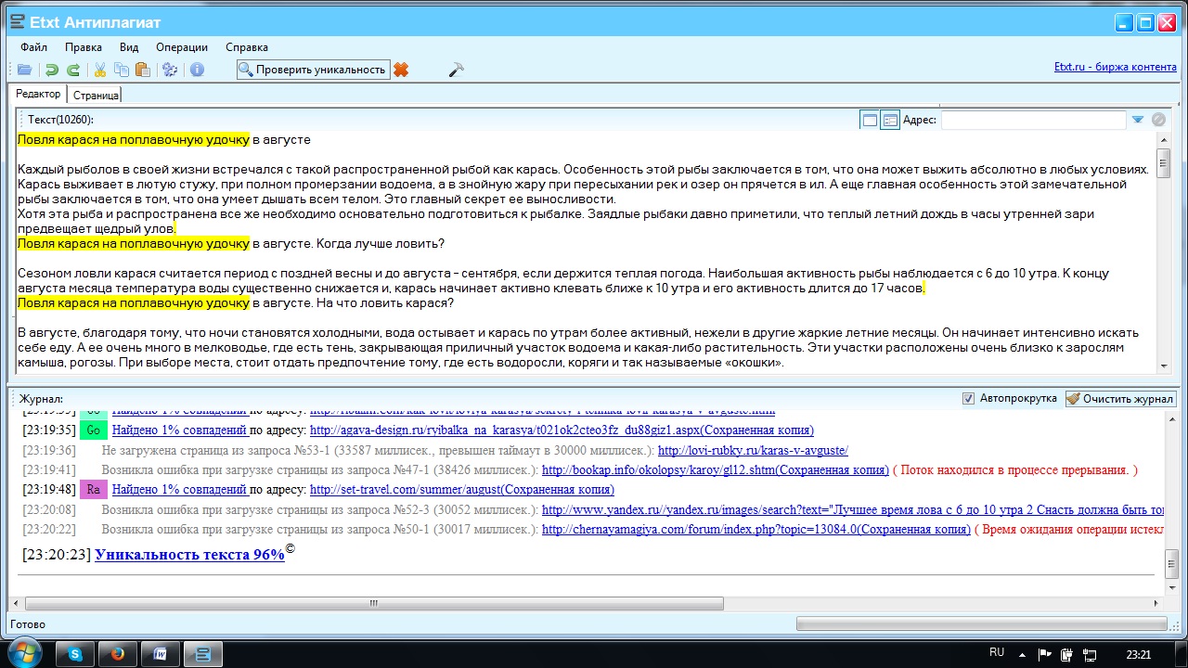Activate the Etxt Antiplagiat taskbar button
Viewport: 1188px width, 668px height.
(x=202, y=653)
